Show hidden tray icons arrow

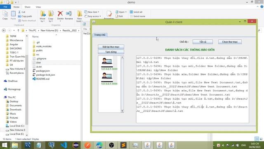(x=214, y=145)
